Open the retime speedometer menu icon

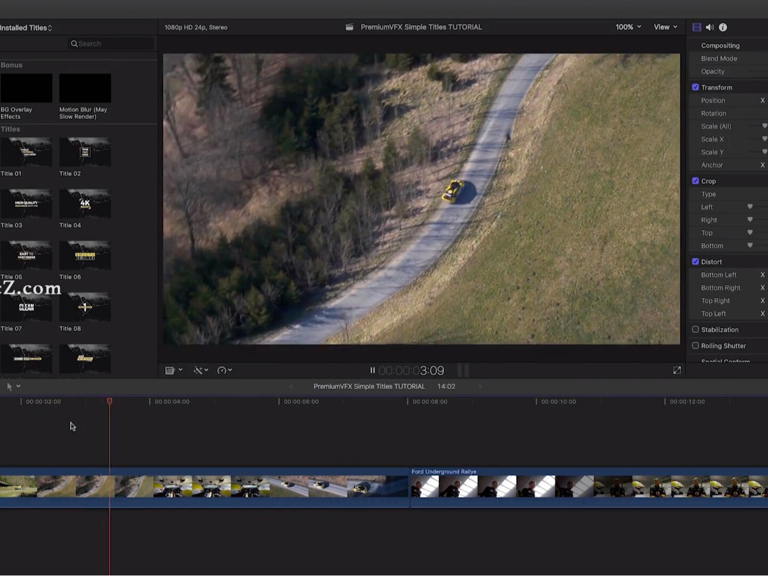pos(223,370)
